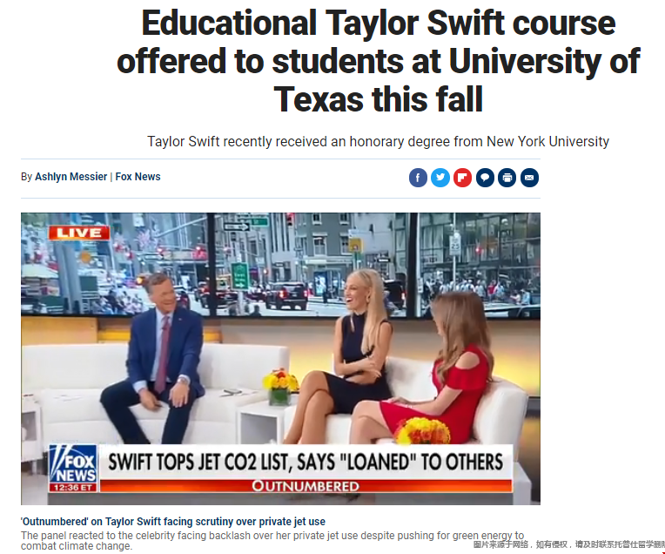
Task: Open the 'Outnumbered' on Taylor Swift caption link
Action: [173, 521]
